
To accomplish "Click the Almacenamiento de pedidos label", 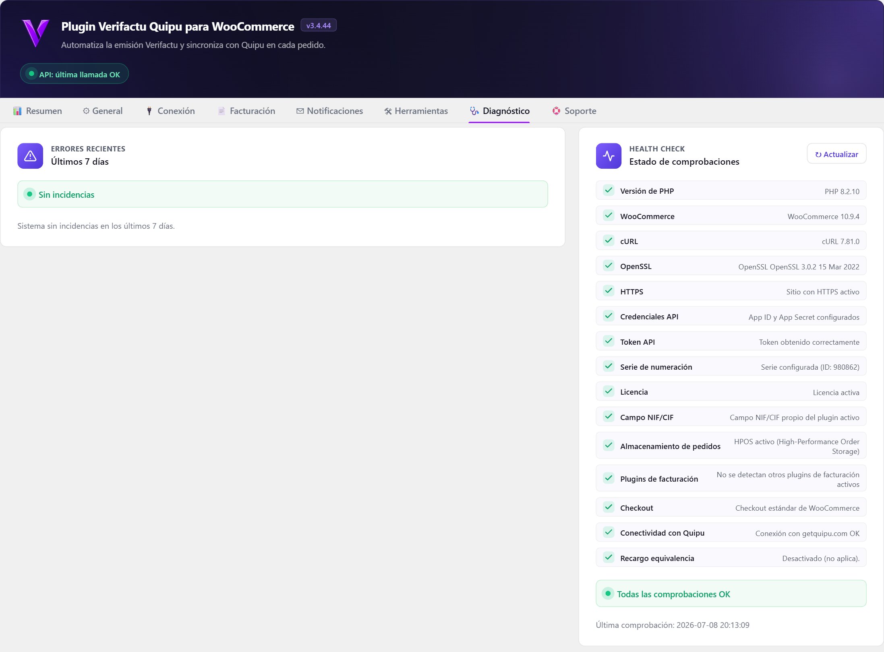I will (670, 446).
